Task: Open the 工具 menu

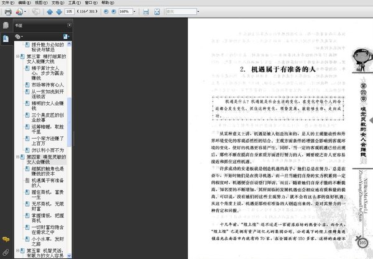Action: [x=75, y=2]
